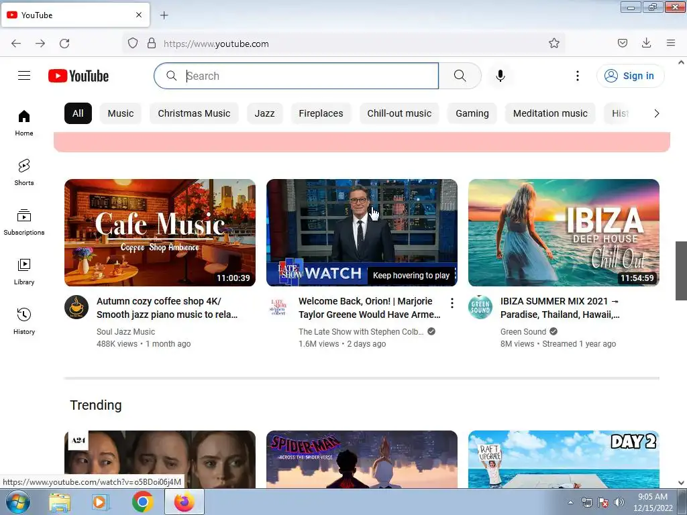Open Library in sidebar
The image size is (687, 515).
click(x=24, y=272)
